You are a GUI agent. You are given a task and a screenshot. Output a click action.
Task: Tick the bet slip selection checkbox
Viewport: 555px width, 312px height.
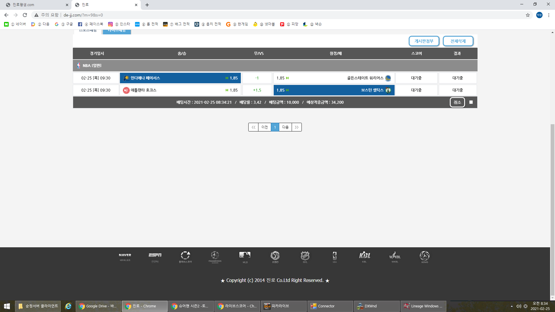tap(471, 102)
